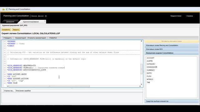Click the XDIM_MEMBERSET MEASURES=YTD line
This screenshot has width=200, height=112.
22,66
